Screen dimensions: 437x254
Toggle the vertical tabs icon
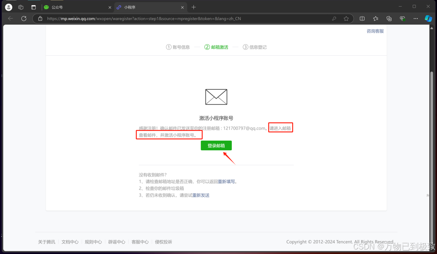[x=33, y=7]
